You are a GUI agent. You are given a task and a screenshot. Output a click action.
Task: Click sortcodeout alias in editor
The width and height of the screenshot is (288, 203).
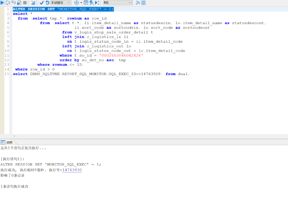(x=196, y=28)
